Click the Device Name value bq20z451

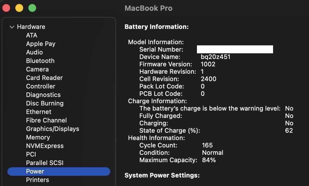tap(215, 57)
